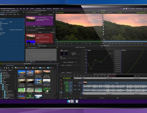Screen dimensions: 147x113
Task: Click the Wi-Fi icon in the menu bar
Action: 129,8
